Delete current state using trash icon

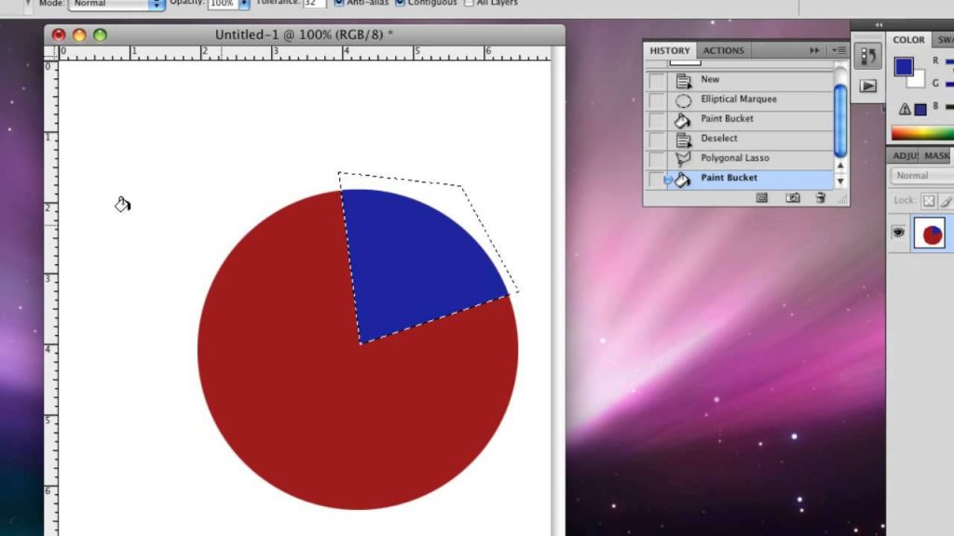820,197
